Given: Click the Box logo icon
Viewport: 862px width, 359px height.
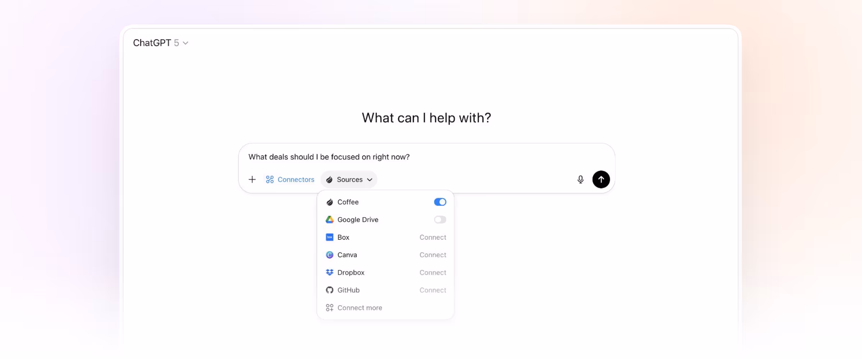Looking at the screenshot, I should point(329,237).
